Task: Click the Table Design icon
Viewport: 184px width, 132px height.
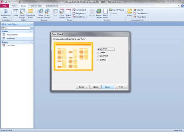Action: [x=22, y=13]
